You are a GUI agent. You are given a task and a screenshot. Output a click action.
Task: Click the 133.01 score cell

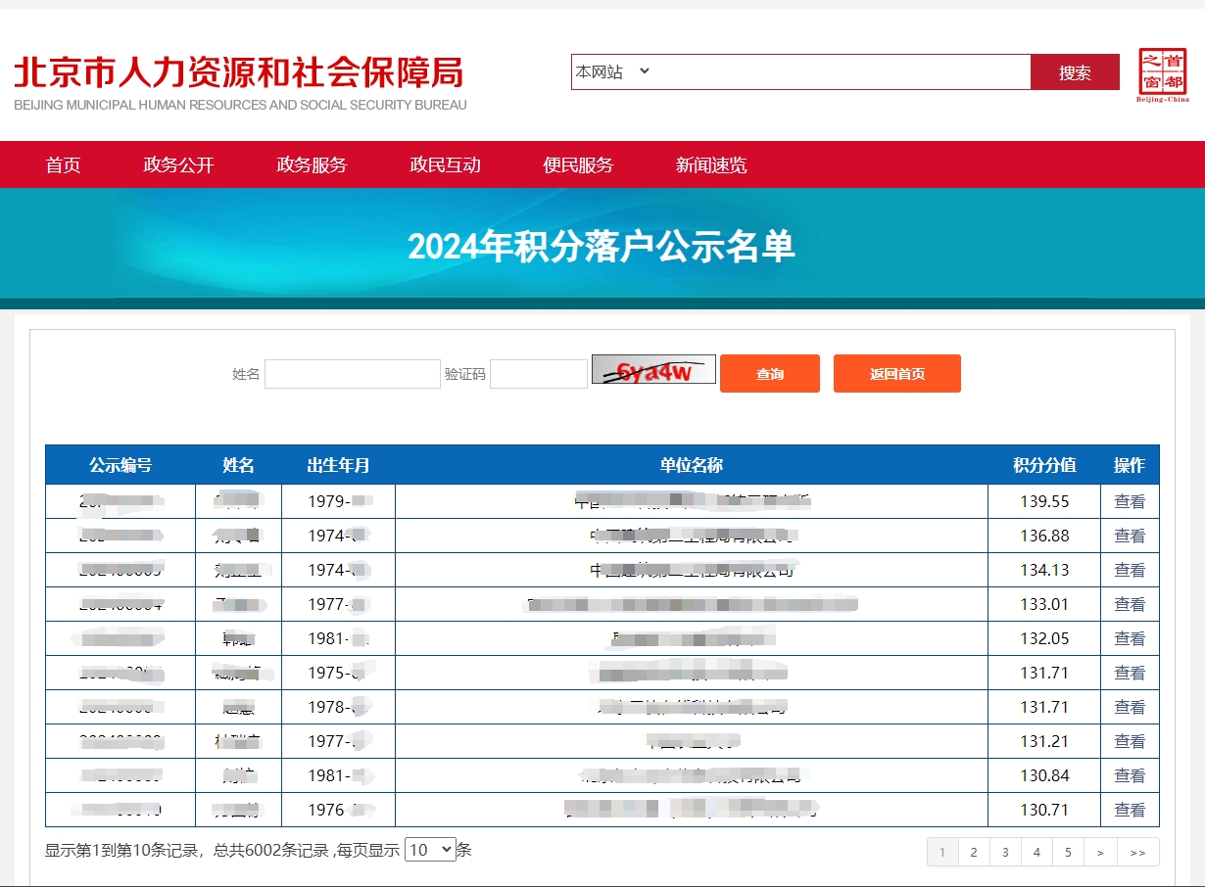(x=1044, y=604)
